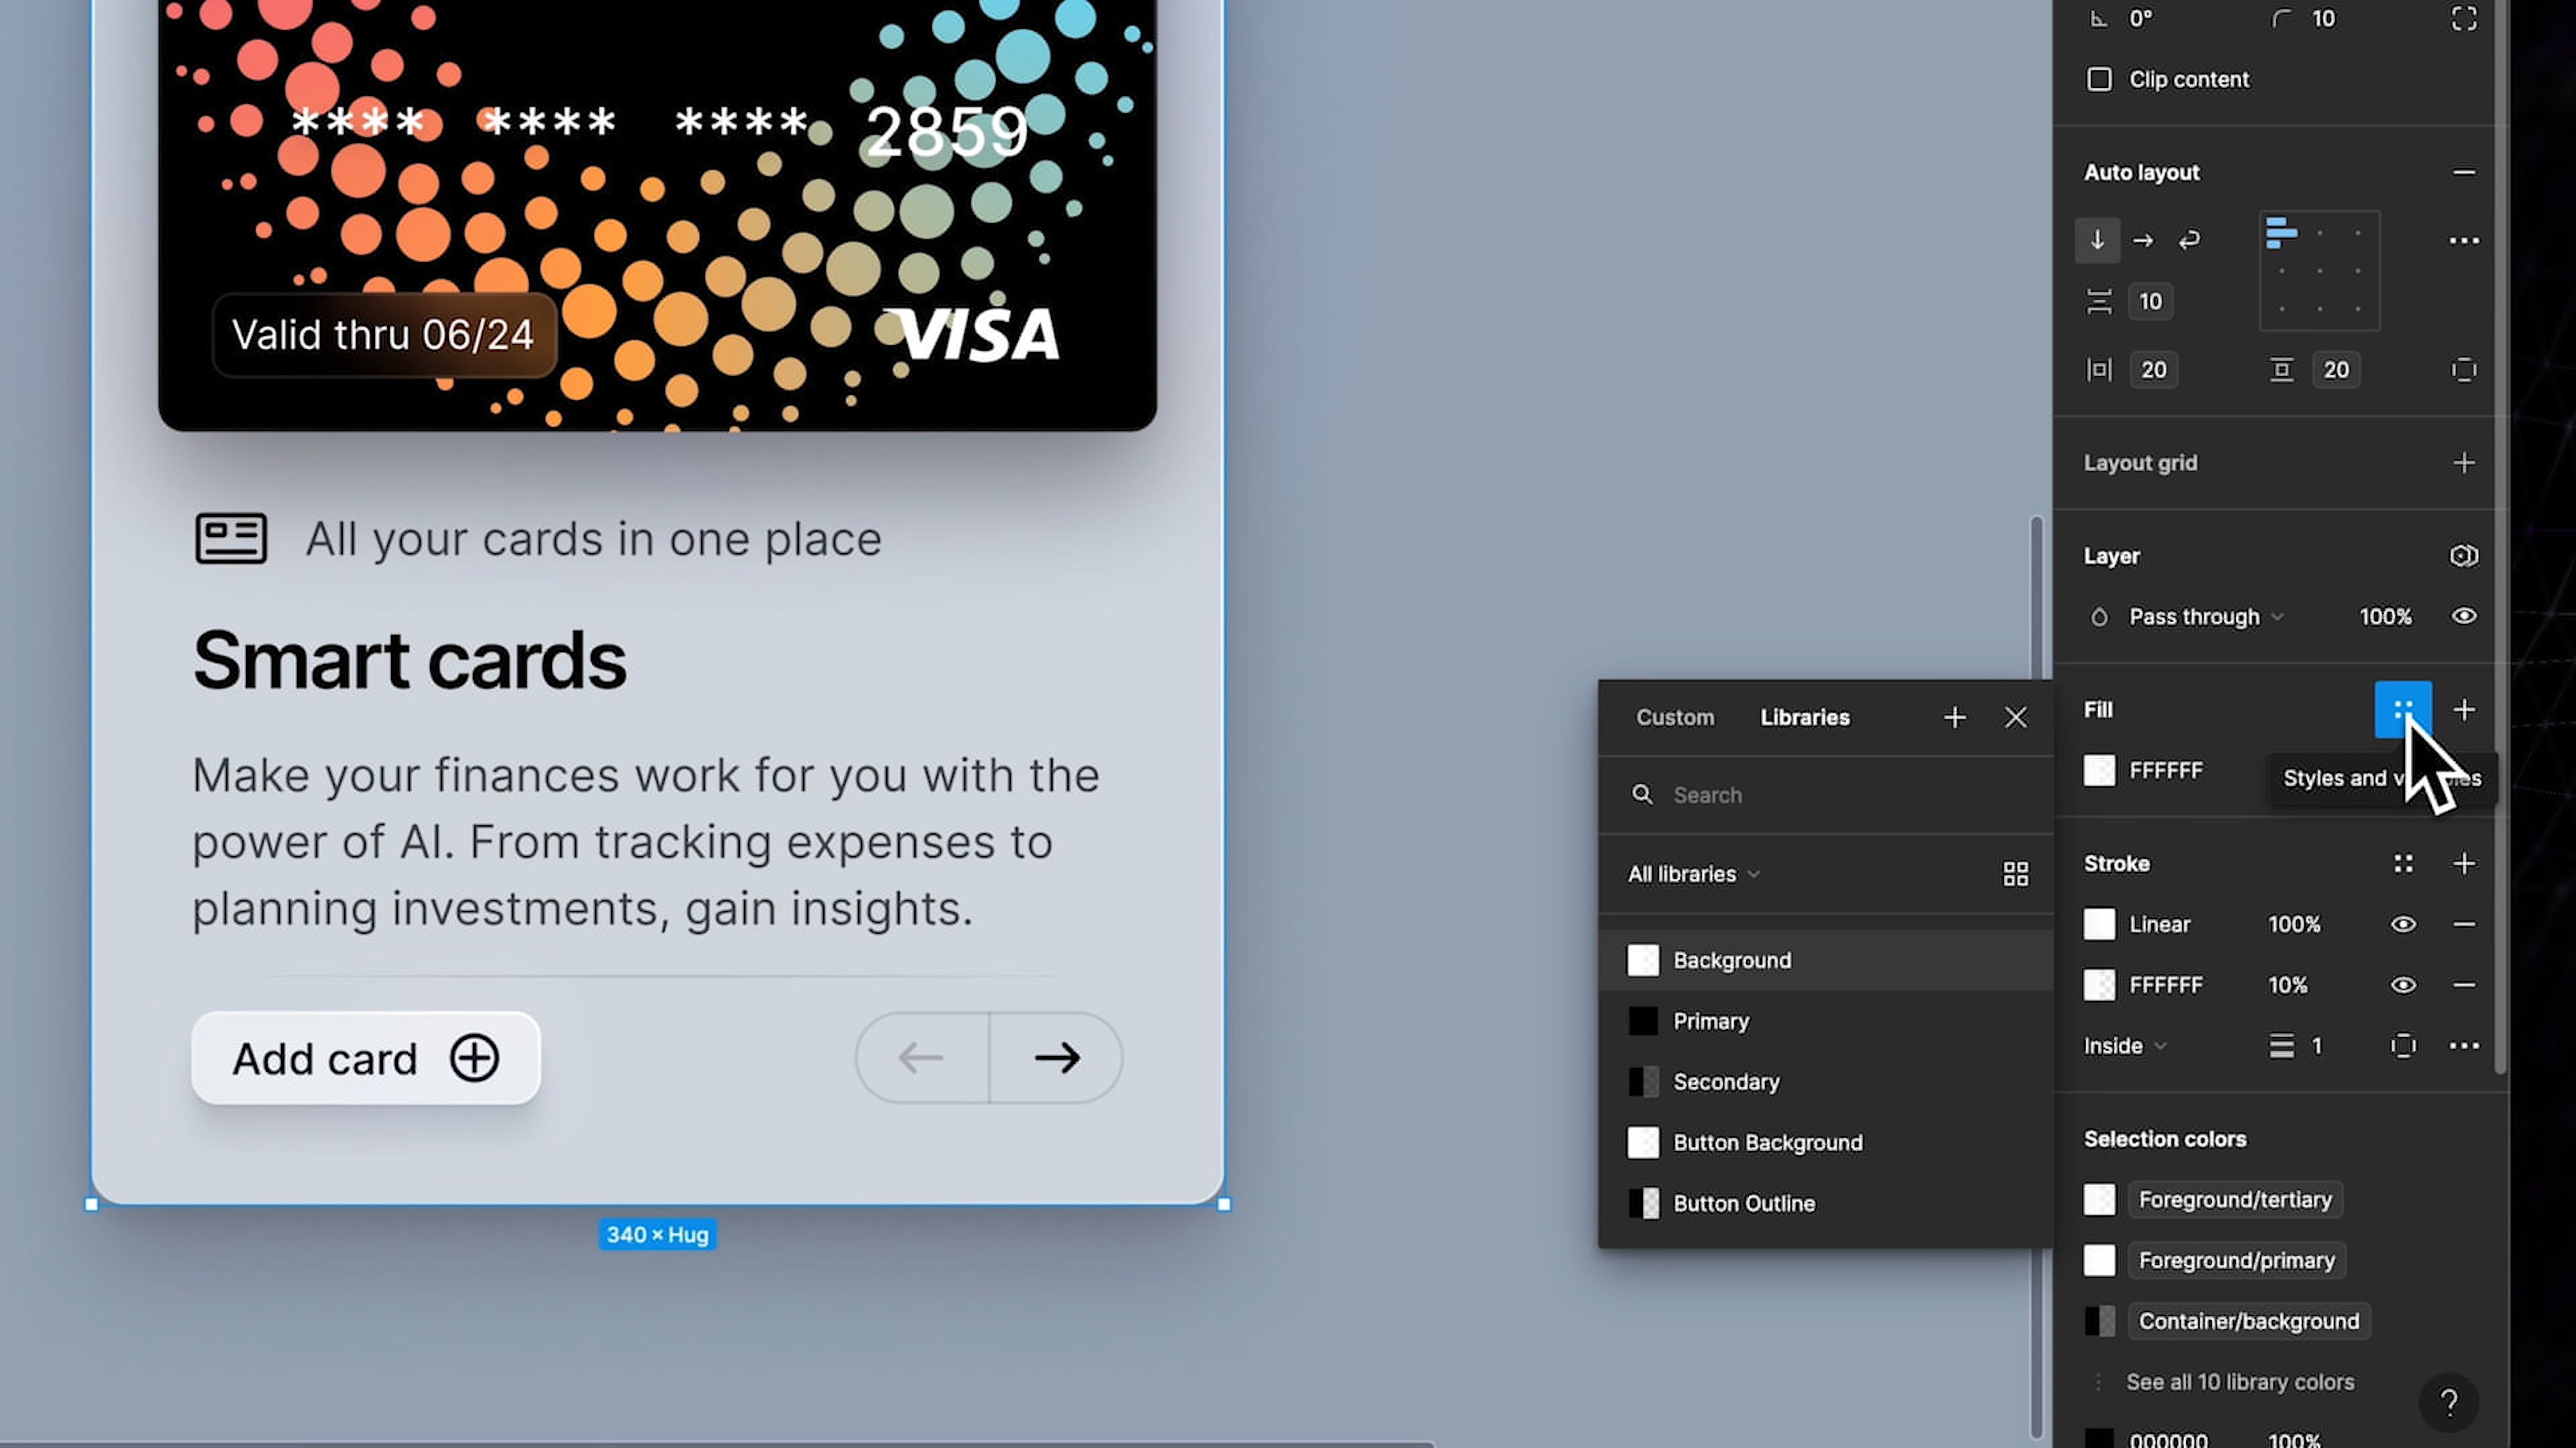Switch libraries panel to grid view
The height and width of the screenshot is (1448, 2576).
click(2016, 873)
